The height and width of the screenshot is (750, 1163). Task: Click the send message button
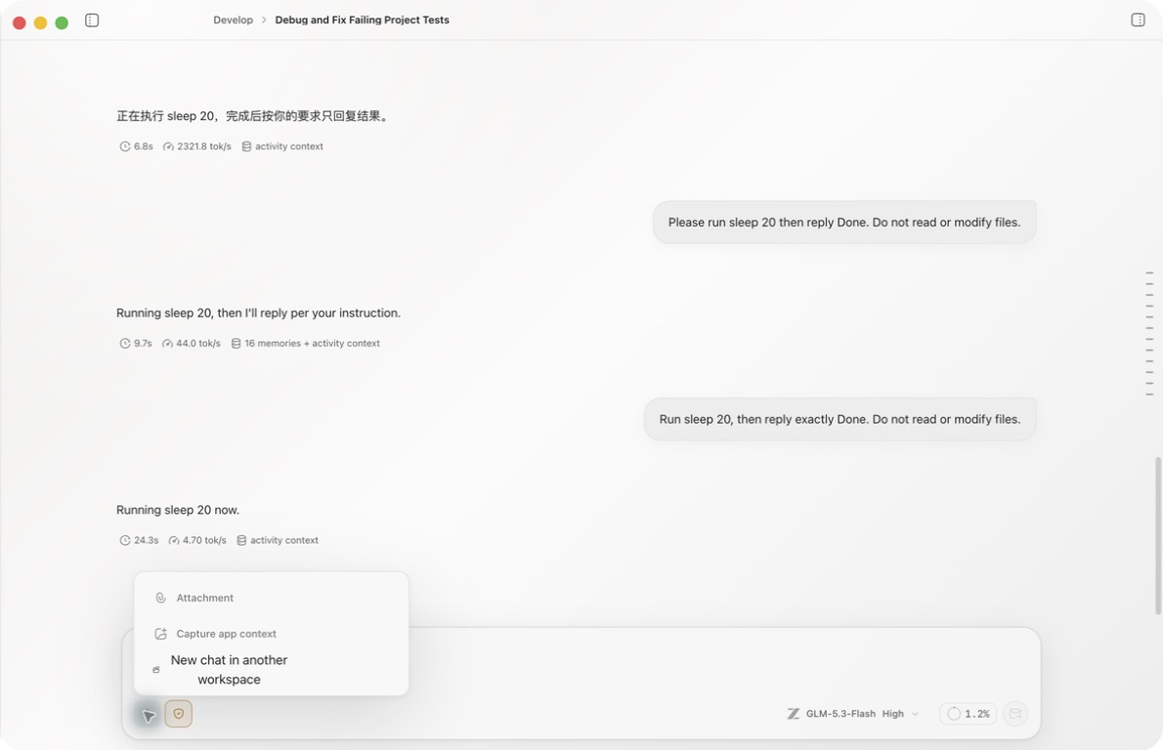tap(1014, 714)
